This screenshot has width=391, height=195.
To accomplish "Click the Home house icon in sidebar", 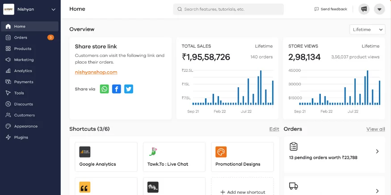I will click(x=8, y=26).
